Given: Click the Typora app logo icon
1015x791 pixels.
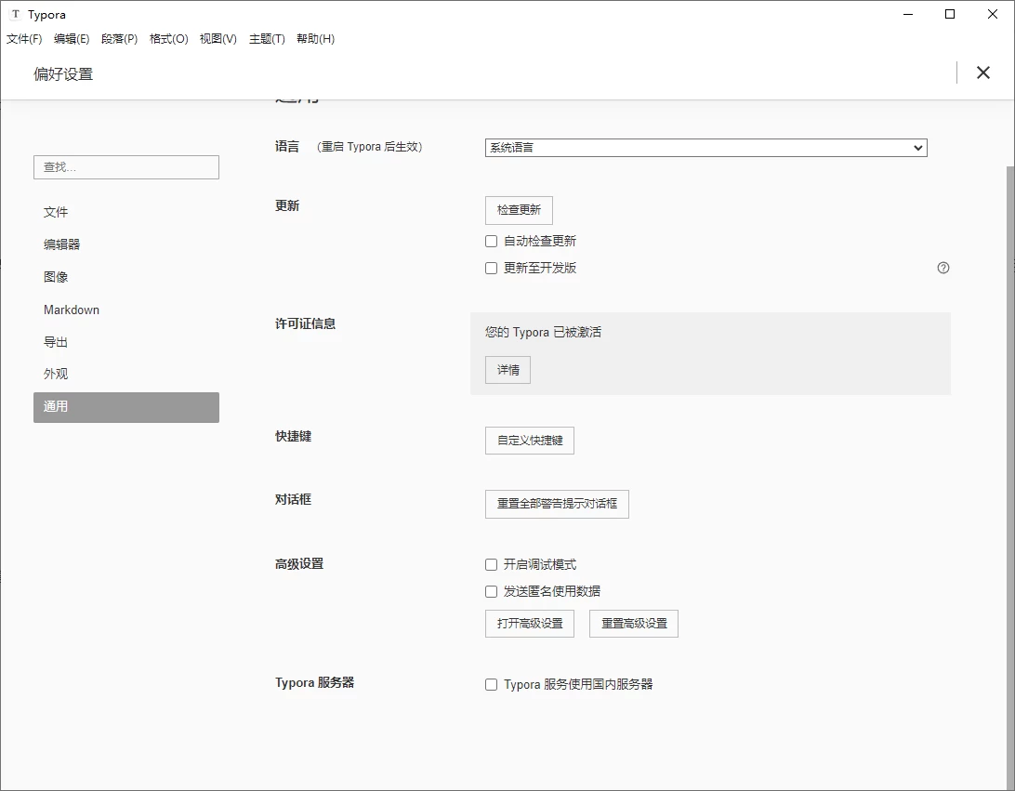Looking at the screenshot, I should click(x=15, y=15).
